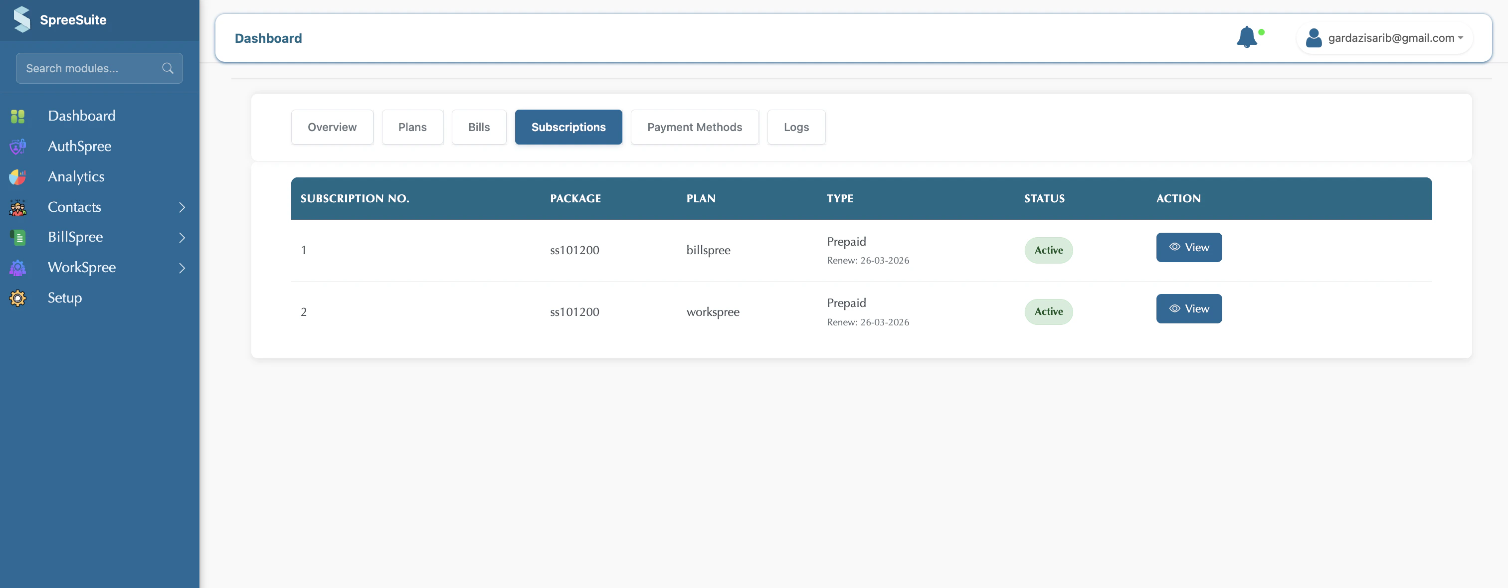
Task: Switch to the Plans tab
Action: point(412,127)
